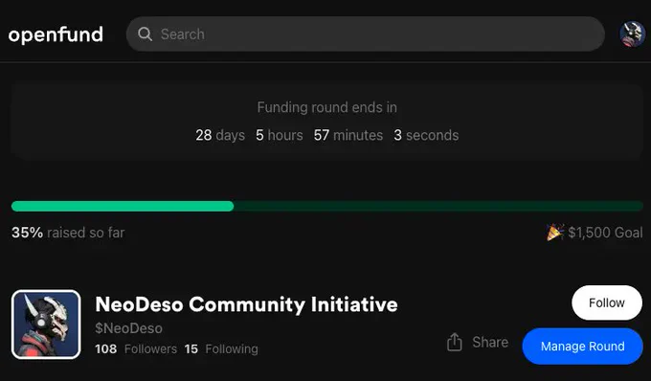Click the Share label

click(490, 342)
